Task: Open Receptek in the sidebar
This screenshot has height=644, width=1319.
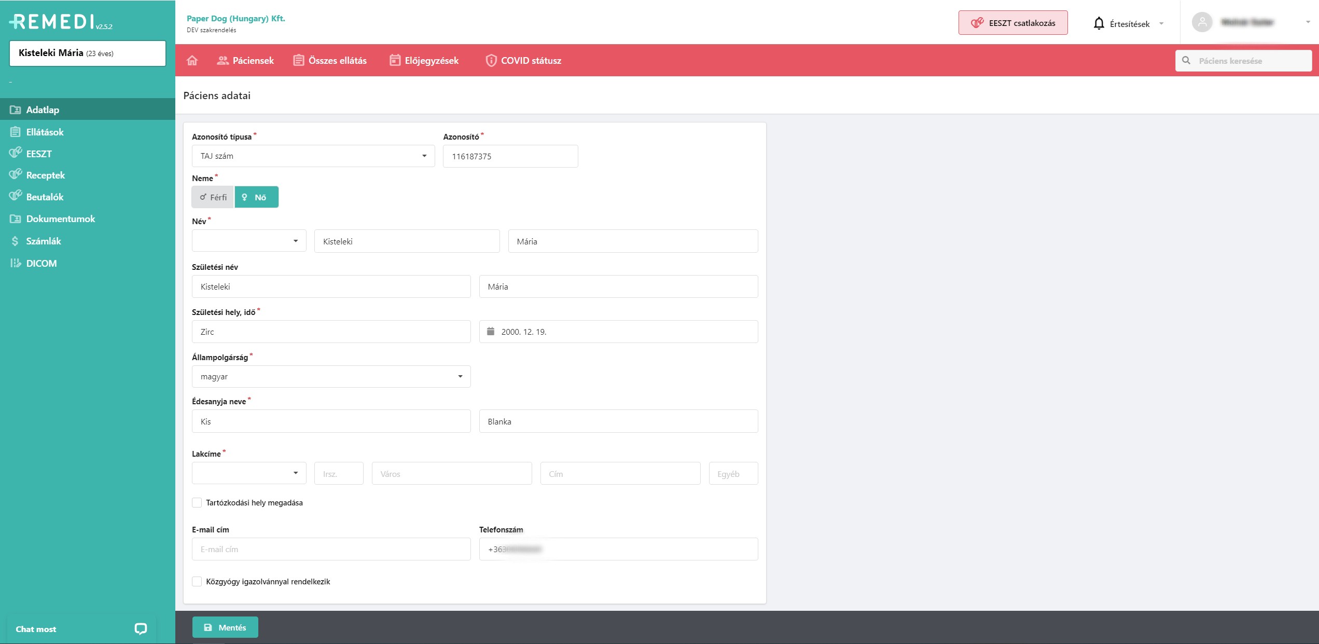Action: point(45,175)
